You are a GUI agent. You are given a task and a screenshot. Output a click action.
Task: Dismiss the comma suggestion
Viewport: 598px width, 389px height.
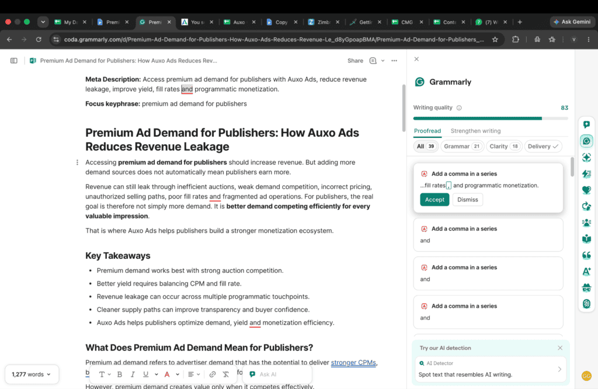point(467,199)
